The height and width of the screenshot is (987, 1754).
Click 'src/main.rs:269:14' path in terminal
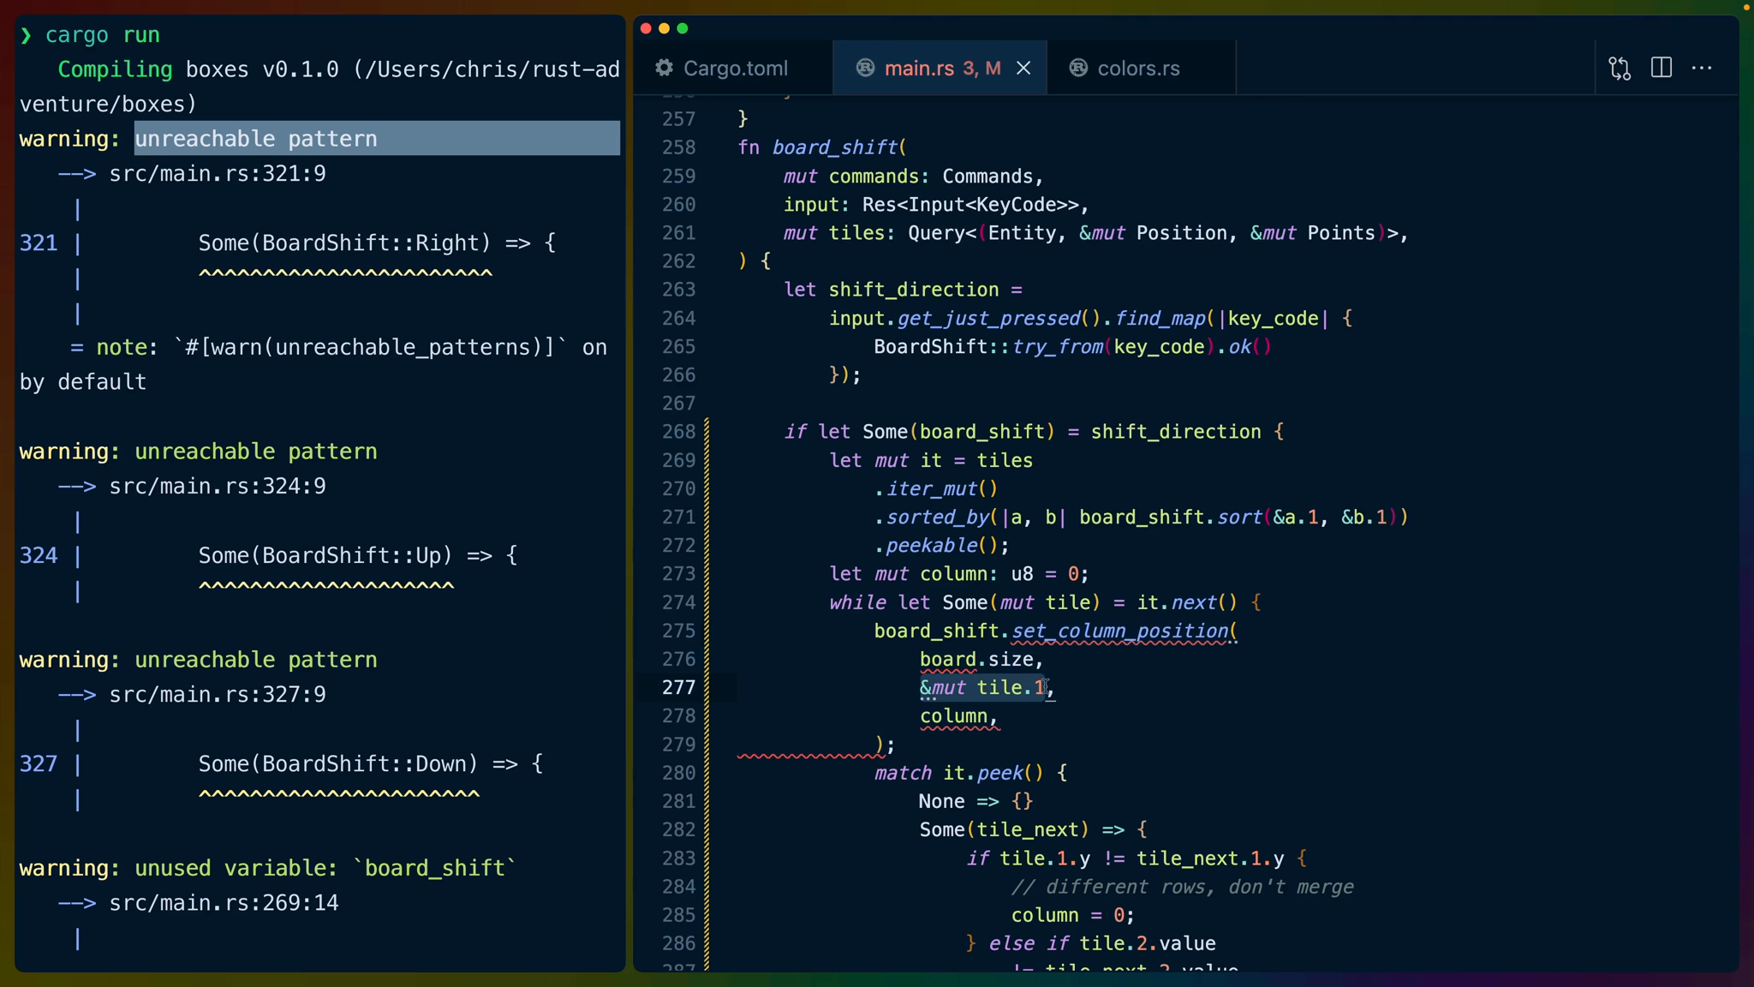224,903
